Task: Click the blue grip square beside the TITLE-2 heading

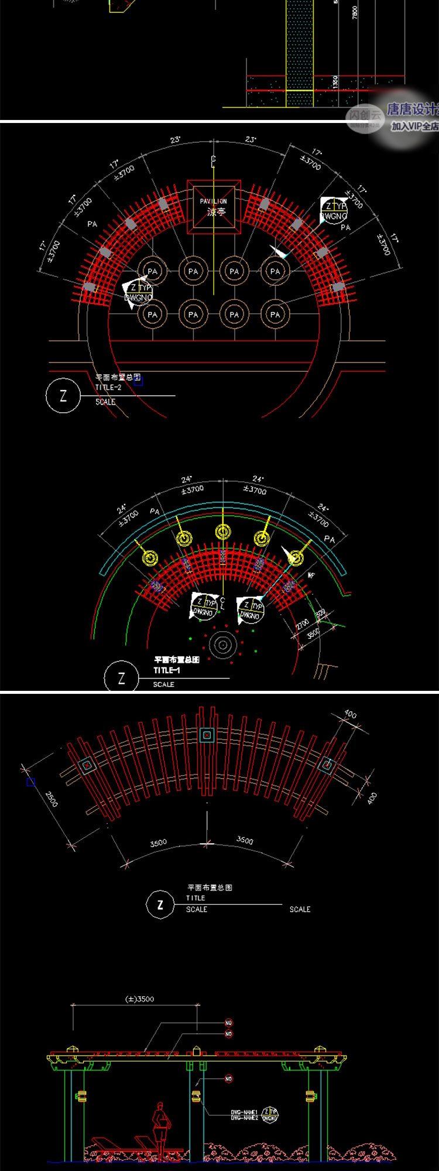Action: (138, 381)
